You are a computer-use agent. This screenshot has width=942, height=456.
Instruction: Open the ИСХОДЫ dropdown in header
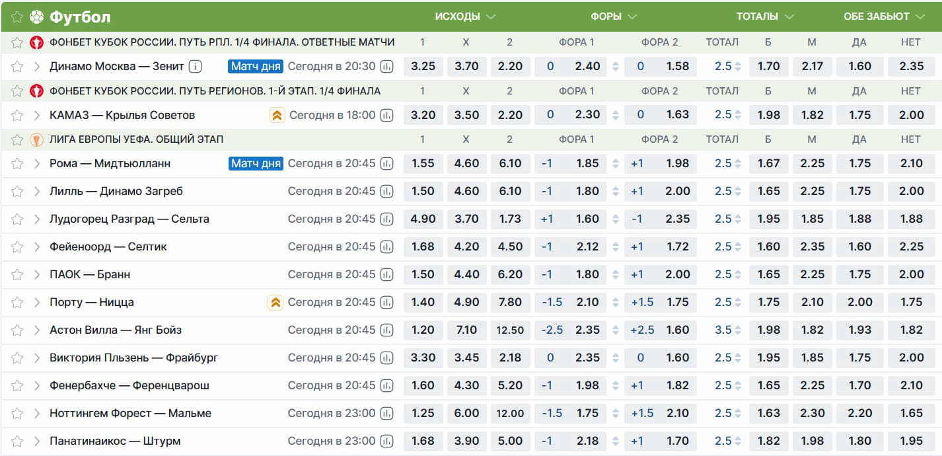coord(466,17)
